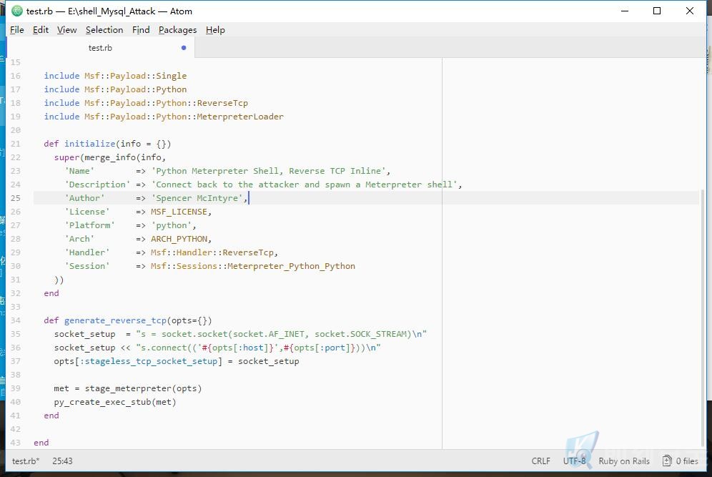
Task: Change Ruby on Rails grammar selector
Action: [x=624, y=461]
